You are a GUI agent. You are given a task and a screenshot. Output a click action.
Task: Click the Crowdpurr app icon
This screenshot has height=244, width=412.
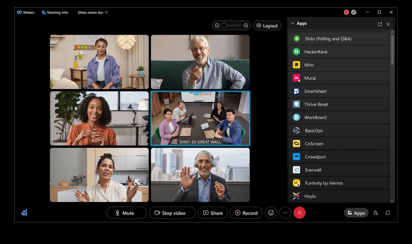296,157
